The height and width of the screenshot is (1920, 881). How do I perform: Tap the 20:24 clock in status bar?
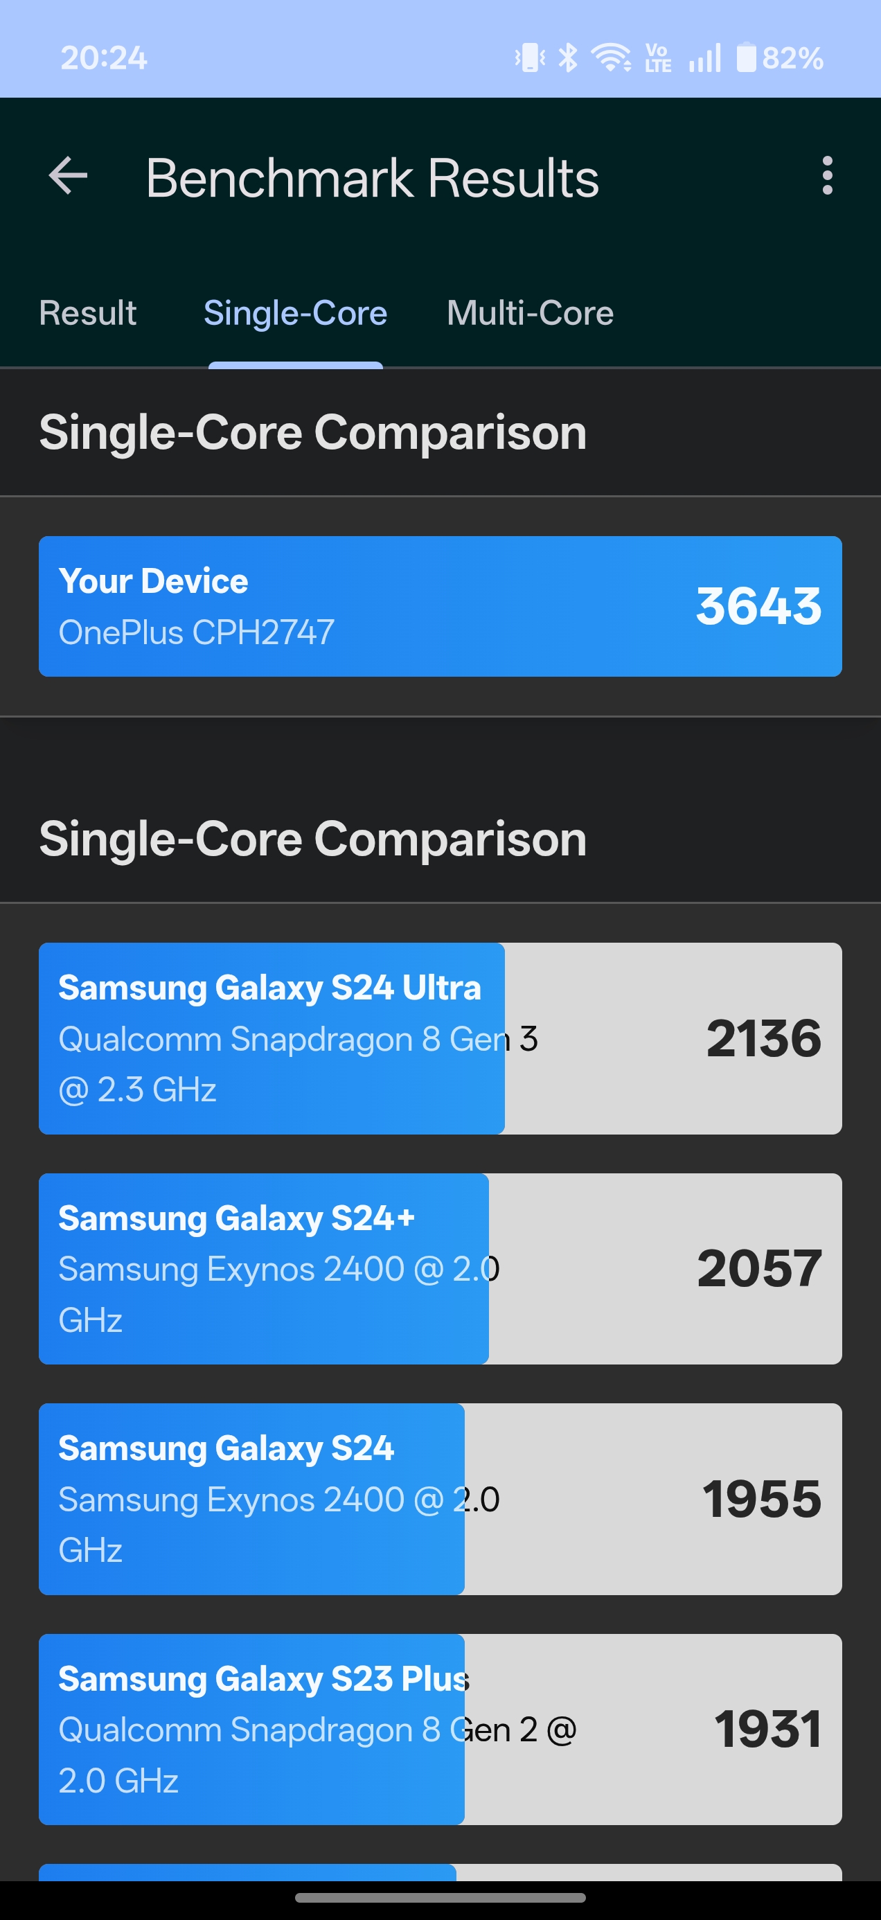[104, 57]
